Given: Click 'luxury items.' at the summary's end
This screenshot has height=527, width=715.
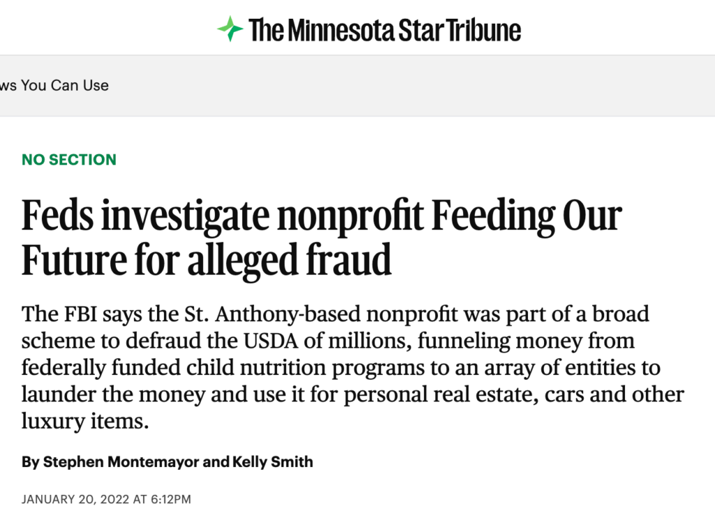Looking at the screenshot, I should pos(85,422).
